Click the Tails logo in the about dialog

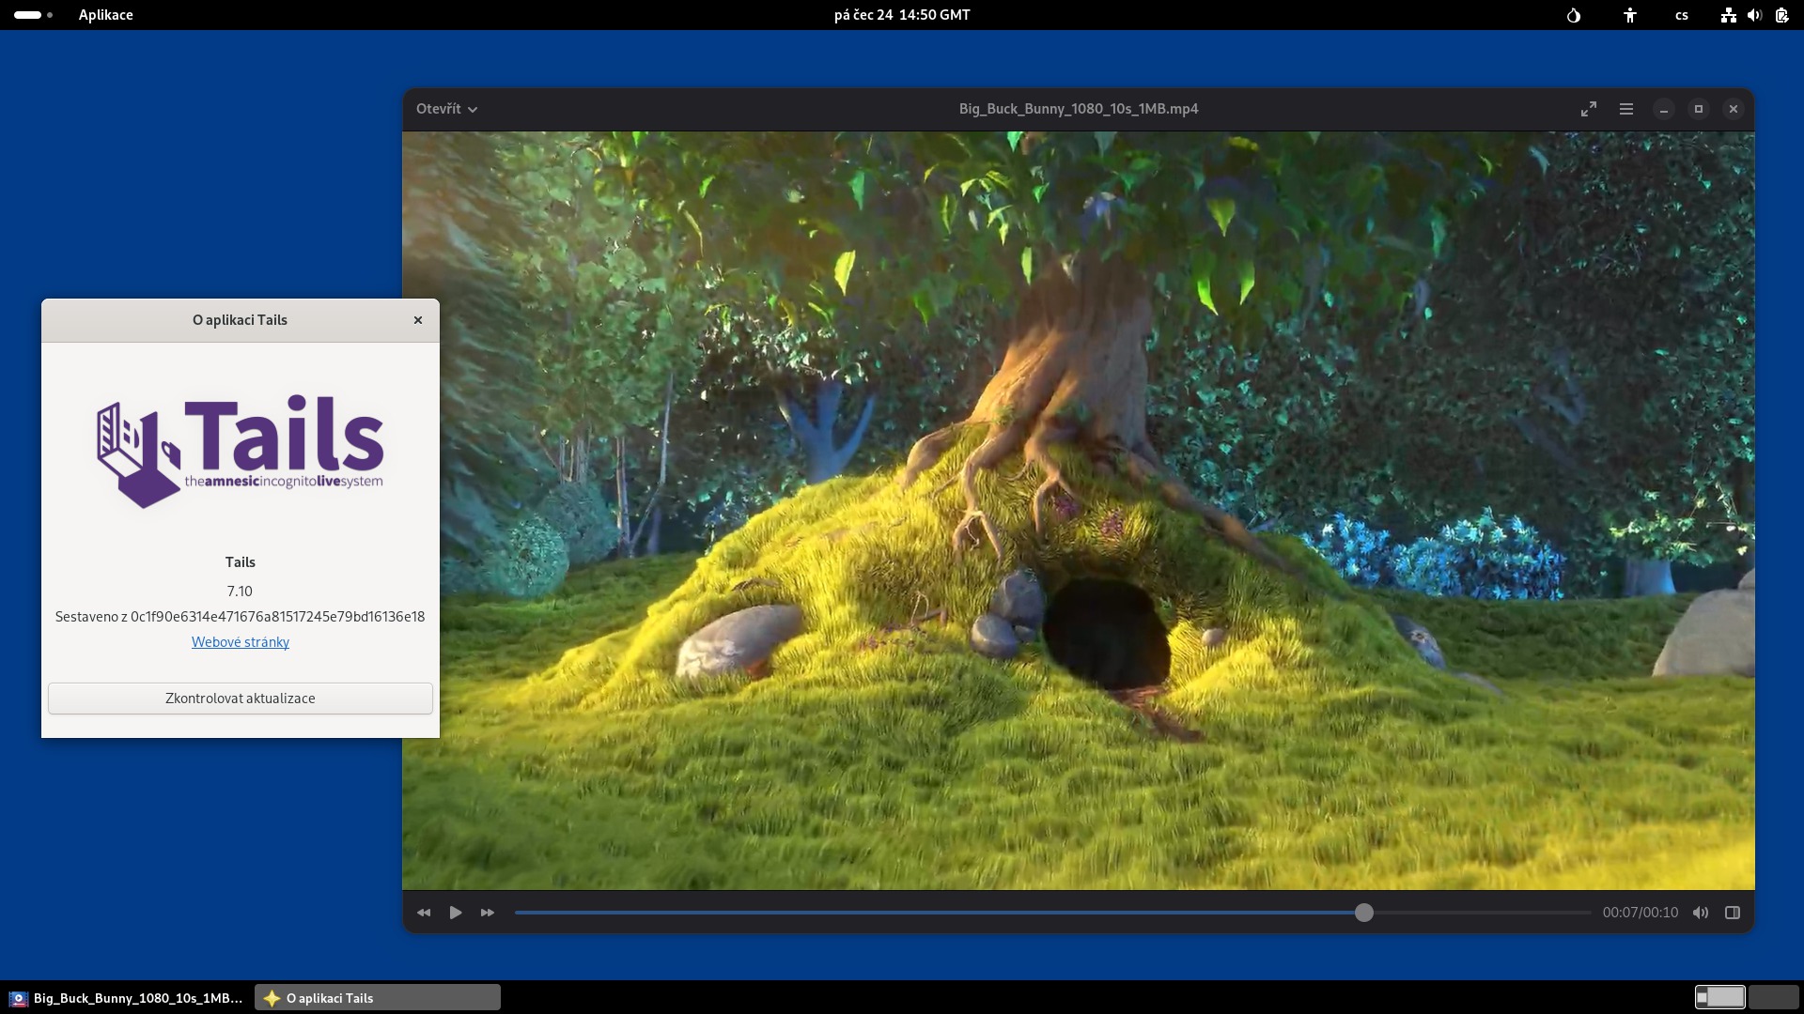pyautogui.click(x=241, y=452)
